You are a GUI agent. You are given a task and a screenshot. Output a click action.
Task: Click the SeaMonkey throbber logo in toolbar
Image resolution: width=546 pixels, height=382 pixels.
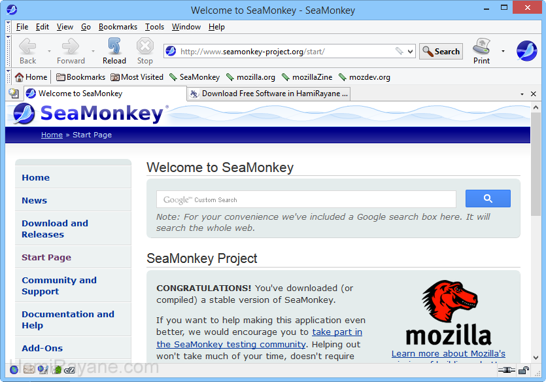click(x=527, y=51)
